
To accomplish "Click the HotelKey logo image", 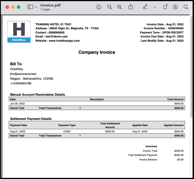I will tap(19, 32).
